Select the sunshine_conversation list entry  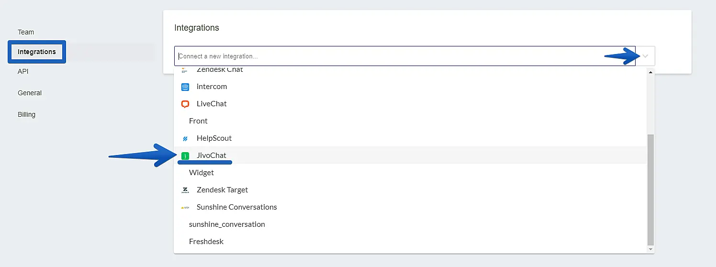tap(227, 224)
